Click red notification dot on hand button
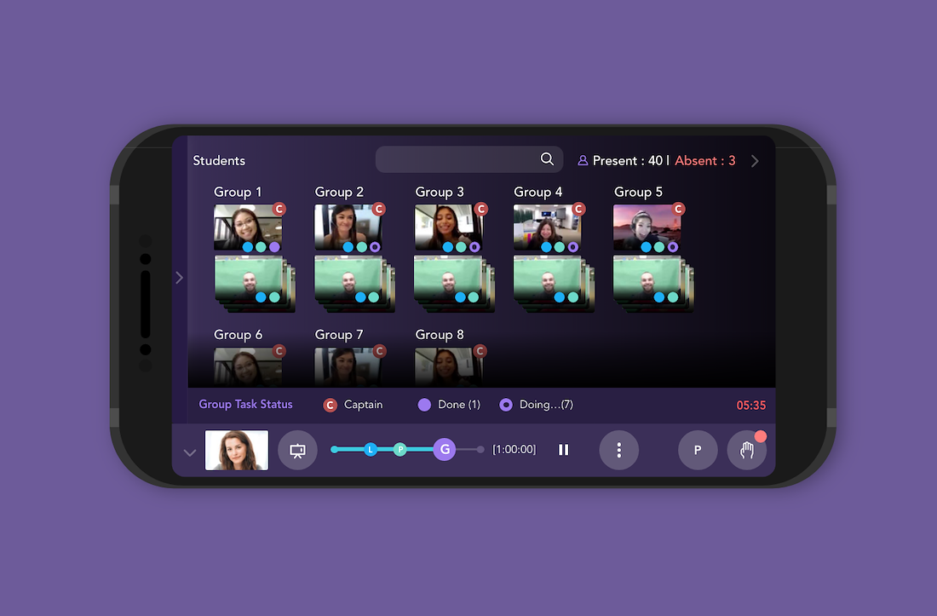This screenshot has height=616, width=937. click(x=760, y=436)
